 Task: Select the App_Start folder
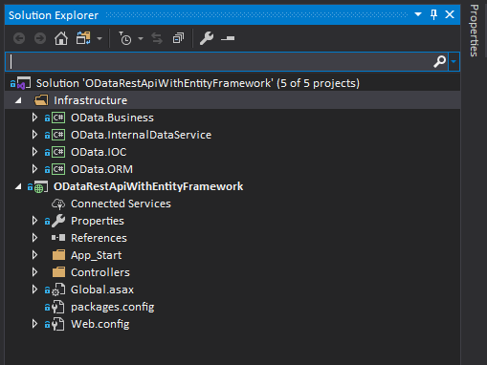click(x=96, y=255)
